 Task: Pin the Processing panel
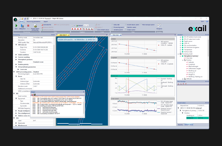(x=52, y=35)
